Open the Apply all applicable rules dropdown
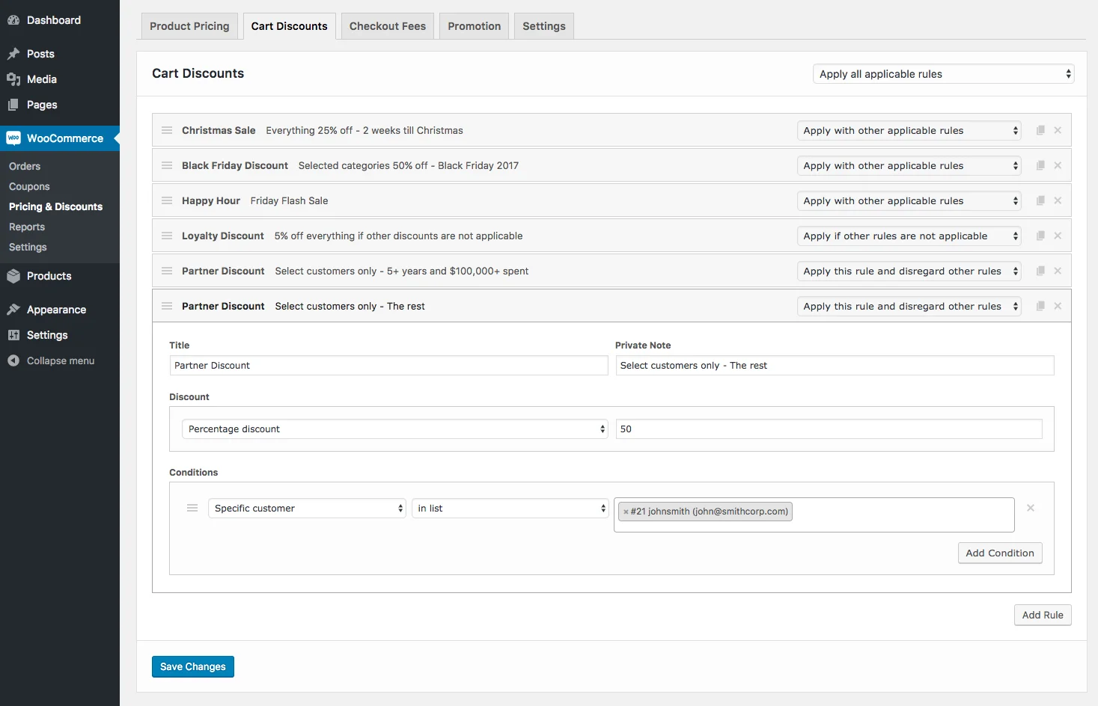This screenshot has height=706, width=1098. (x=942, y=73)
